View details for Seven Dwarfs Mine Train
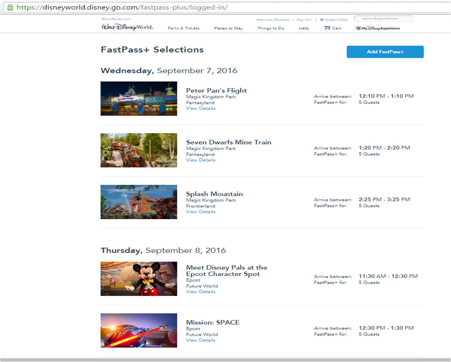Screen dimensions: 451x362 coord(200,160)
